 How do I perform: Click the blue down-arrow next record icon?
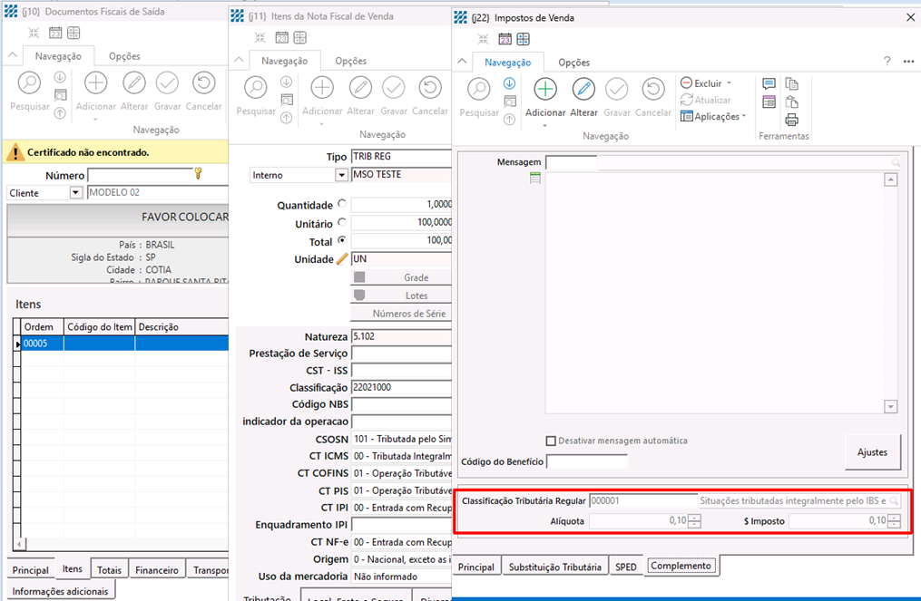click(x=509, y=83)
